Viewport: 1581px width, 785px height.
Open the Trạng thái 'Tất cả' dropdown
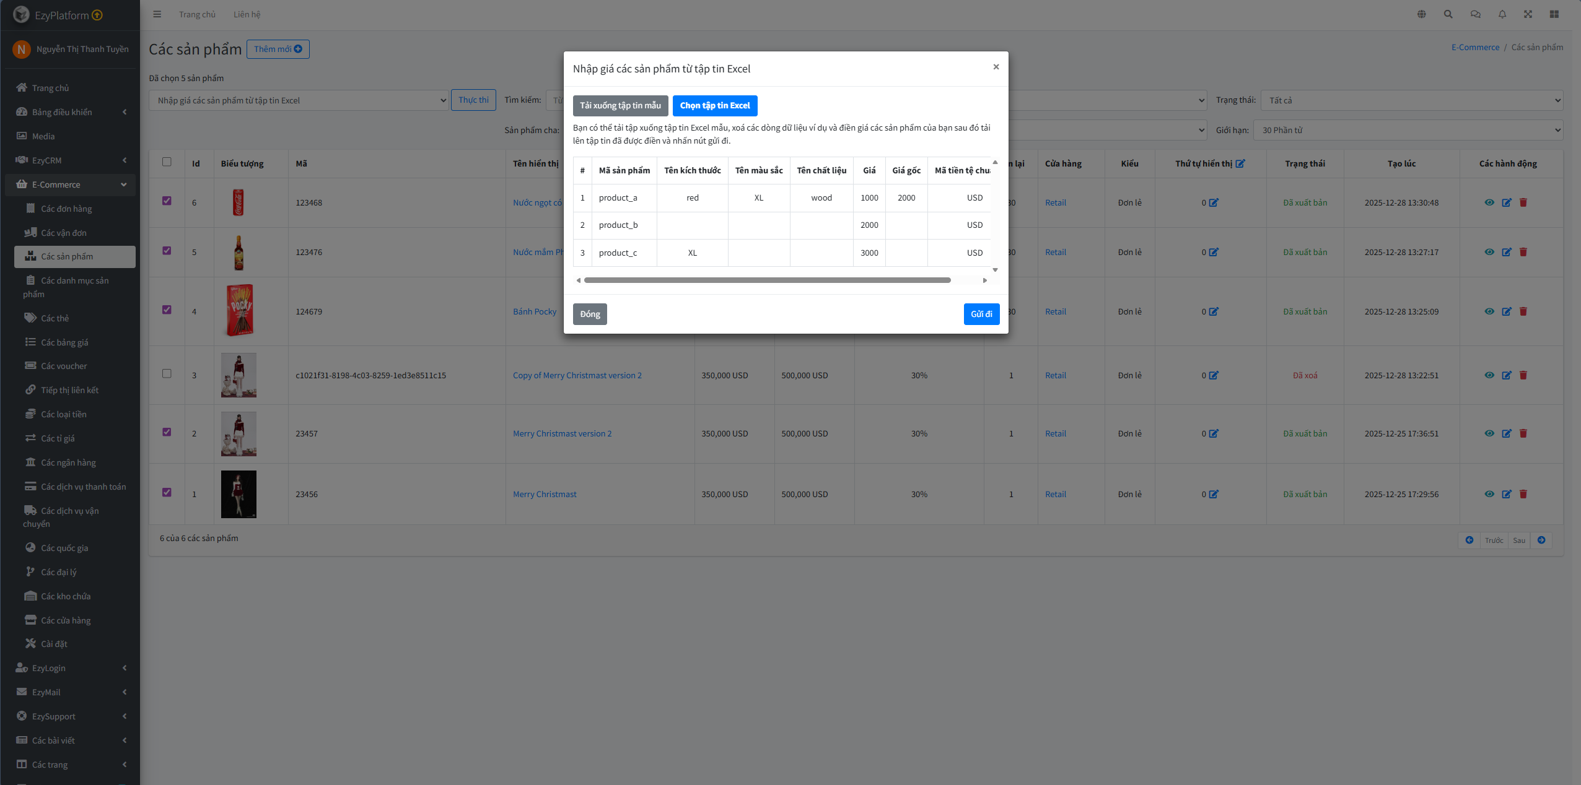(1411, 100)
